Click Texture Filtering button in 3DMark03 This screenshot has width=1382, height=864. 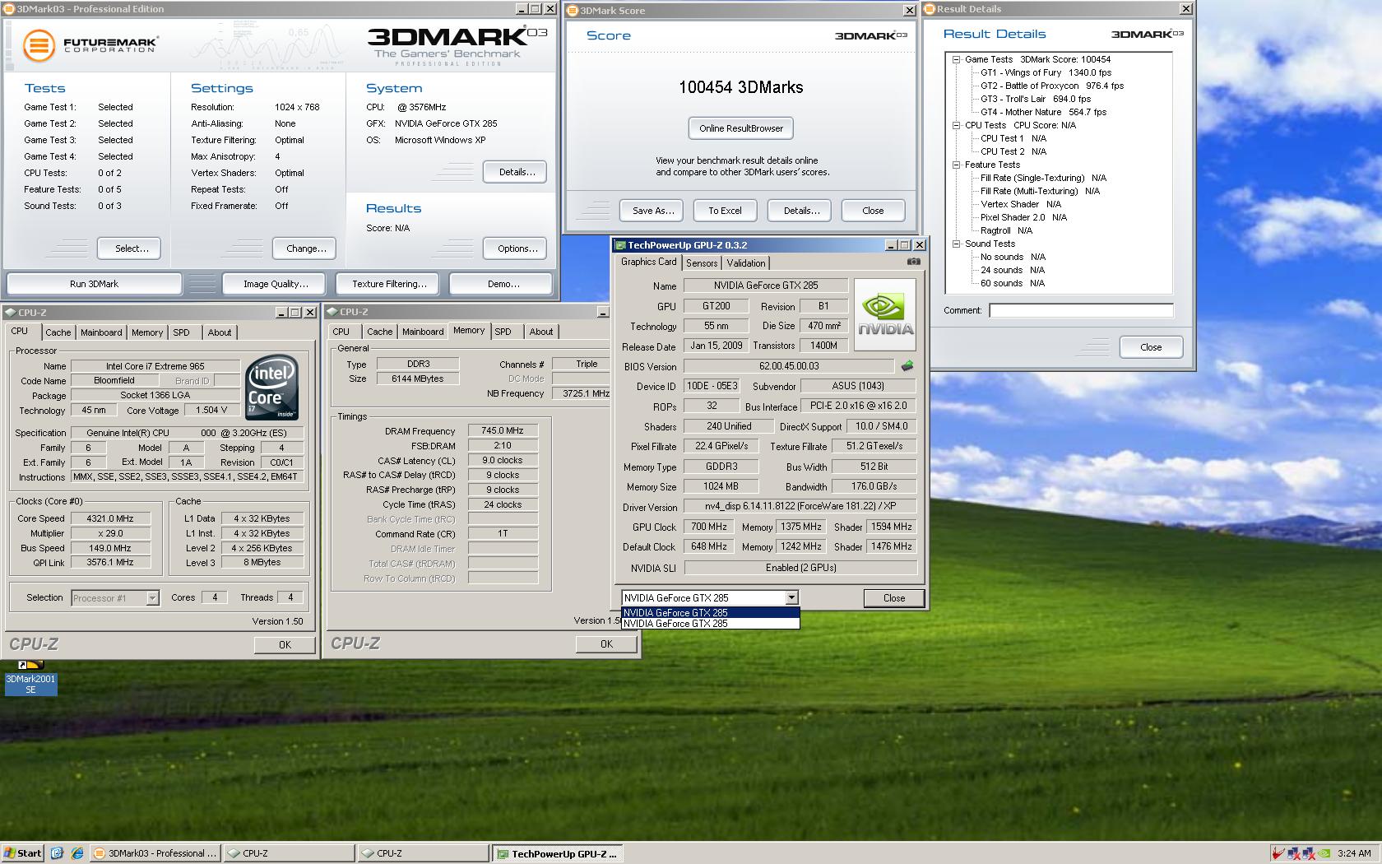tap(389, 284)
